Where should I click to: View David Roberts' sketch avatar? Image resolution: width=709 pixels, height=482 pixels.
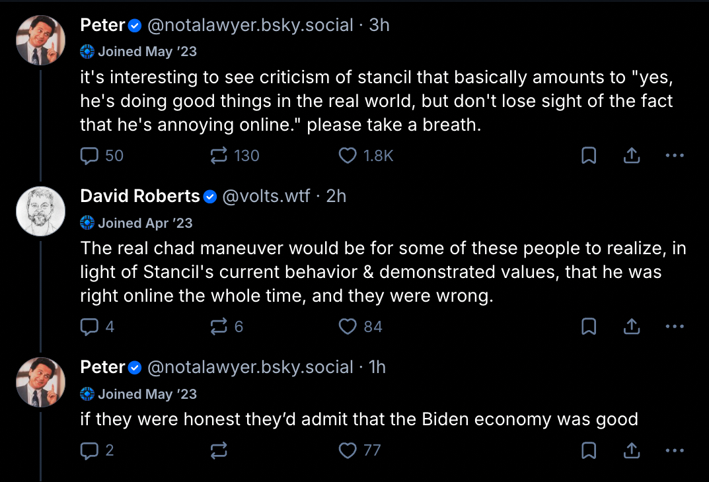[x=40, y=211]
